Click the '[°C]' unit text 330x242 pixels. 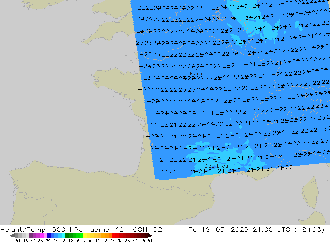120,229
